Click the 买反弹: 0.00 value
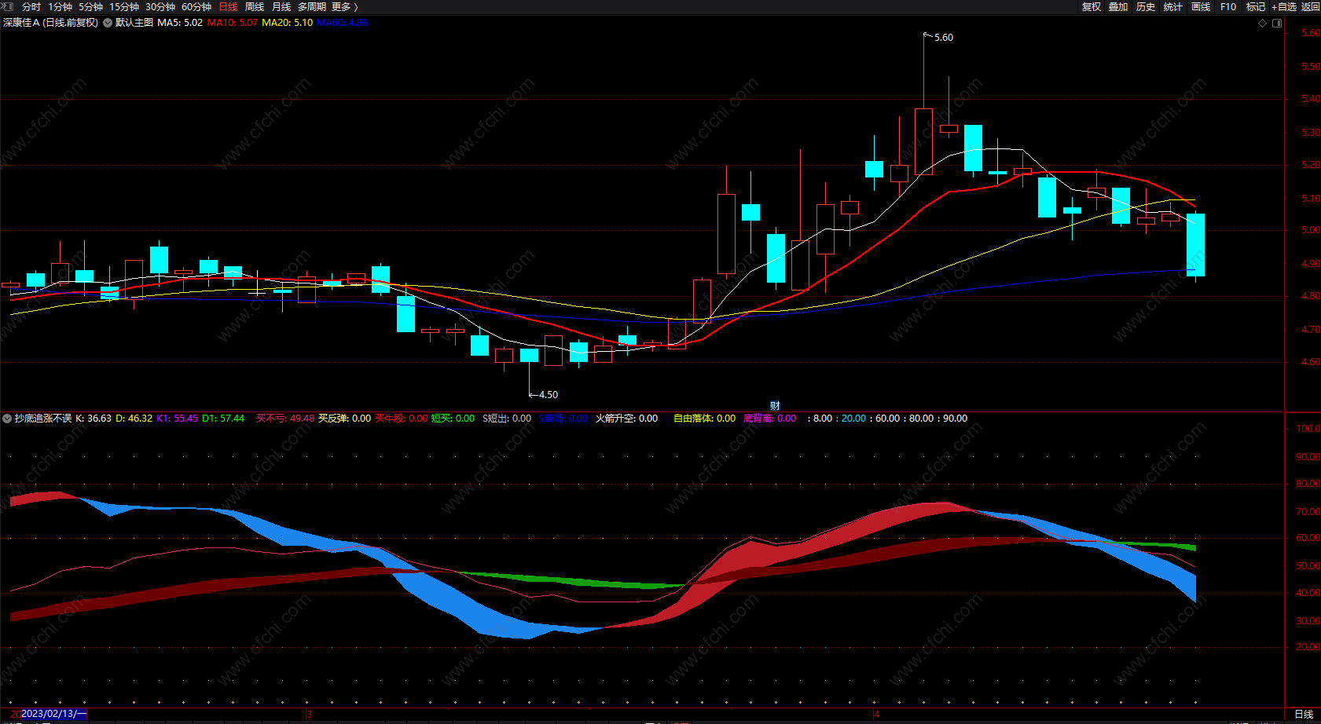This screenshot has height=724, width=1321. (x=344, y=419)
